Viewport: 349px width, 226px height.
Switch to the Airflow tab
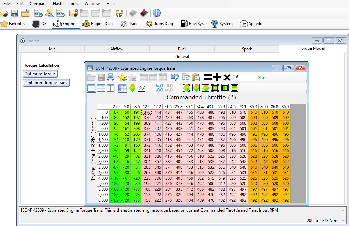click(x=117, y=49)
